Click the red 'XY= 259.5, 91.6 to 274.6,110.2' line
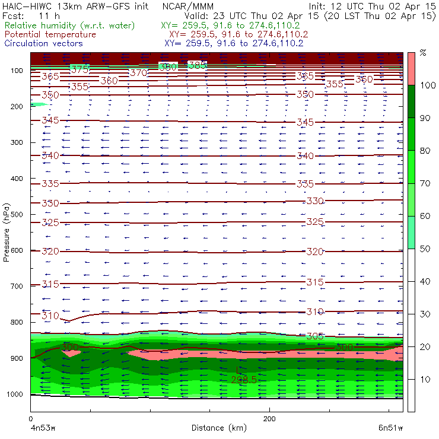Viewport: 439px width, 439px height. tap(238, 34)
